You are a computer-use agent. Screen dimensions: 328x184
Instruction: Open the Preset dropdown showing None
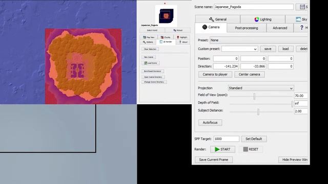259,40
